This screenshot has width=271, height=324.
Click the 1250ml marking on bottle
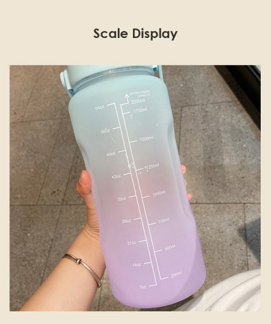pos(151,167)
